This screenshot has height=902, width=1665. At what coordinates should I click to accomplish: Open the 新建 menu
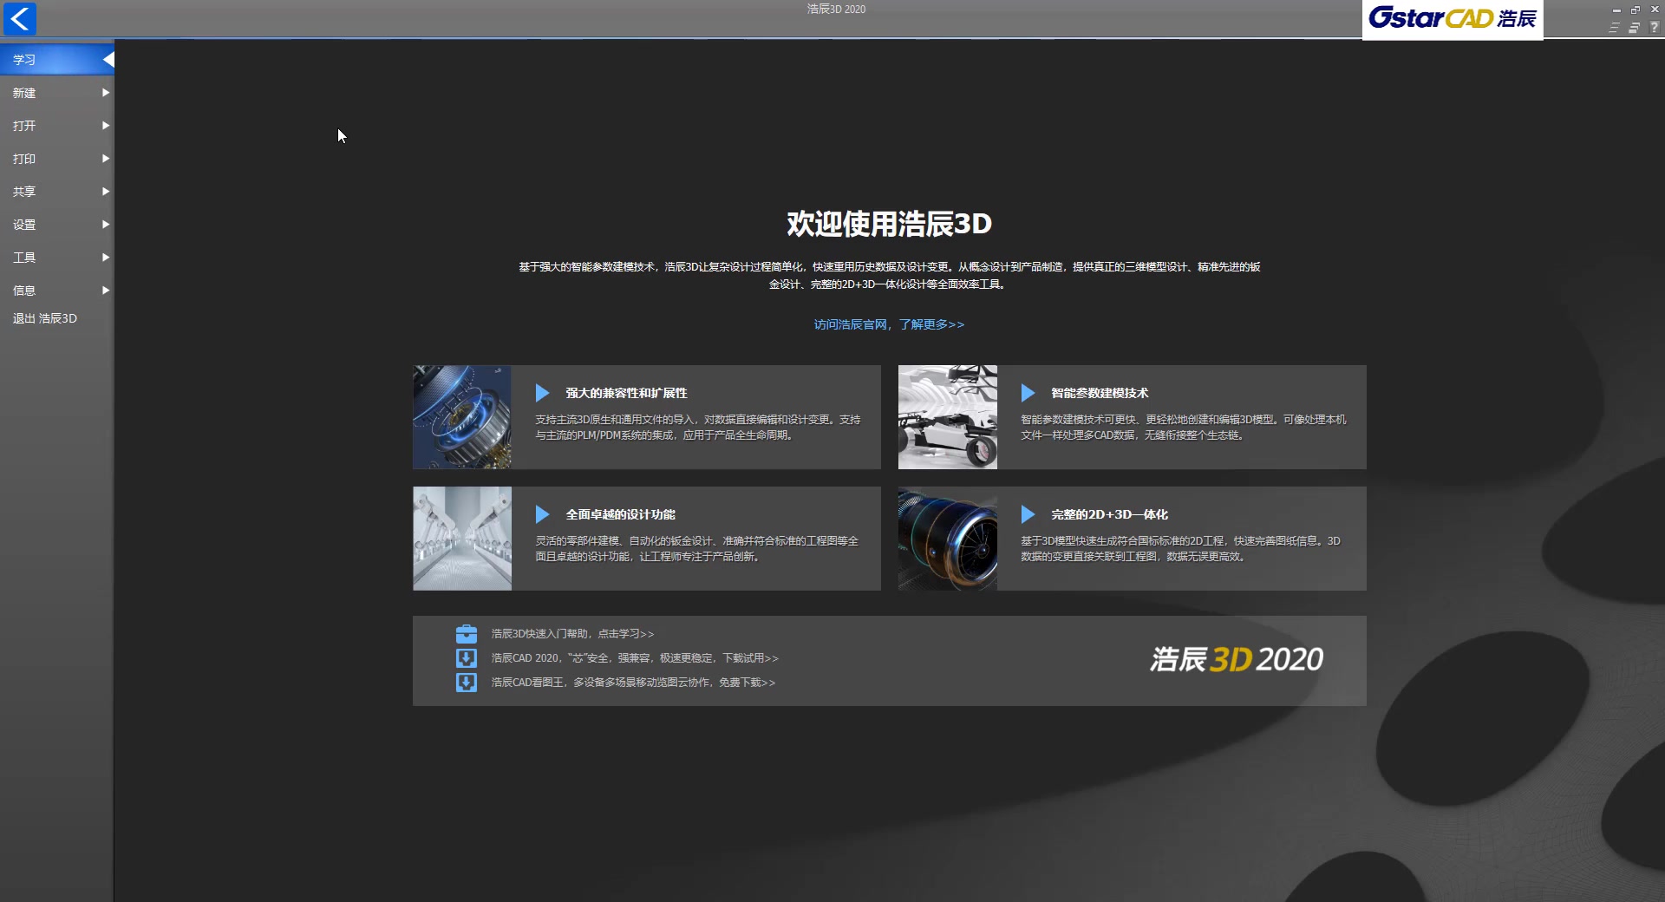tap(57, 93)
